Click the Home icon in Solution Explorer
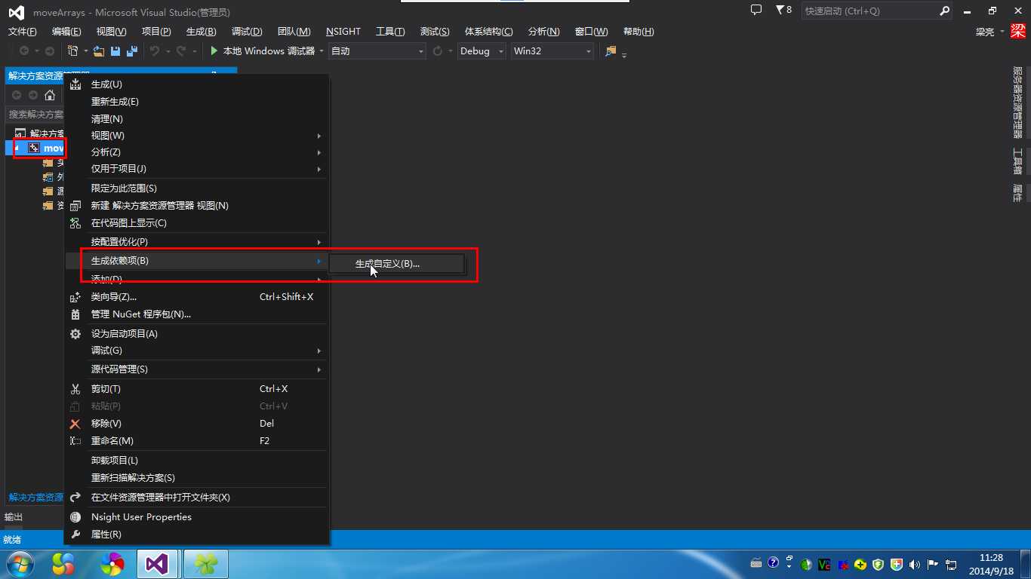Image resolution: width=1031 pixels, height=579 pixels. click(50, 95)
